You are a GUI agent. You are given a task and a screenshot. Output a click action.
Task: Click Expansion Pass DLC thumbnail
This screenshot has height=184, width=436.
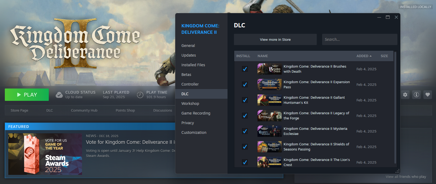point(270,84)
